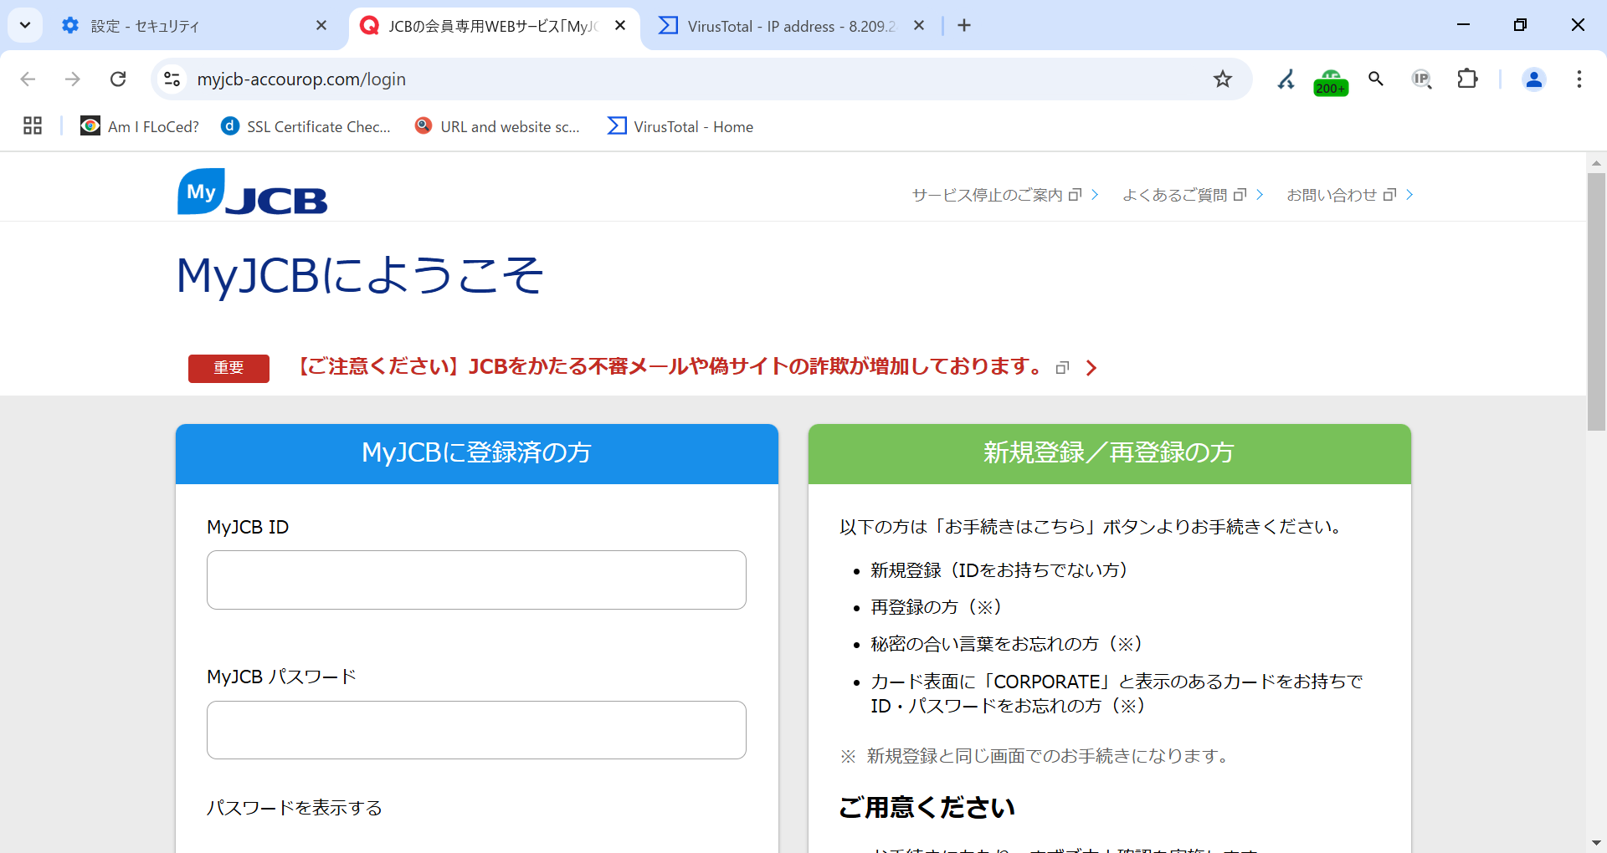This screenshot has height=853, width=1607.
Task: Reload the current page
Action: point(118,79)
